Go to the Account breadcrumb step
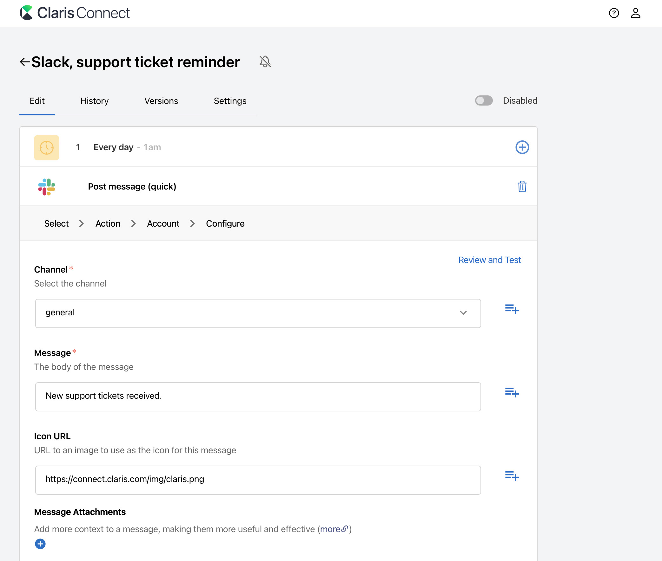 coord(163,223)
